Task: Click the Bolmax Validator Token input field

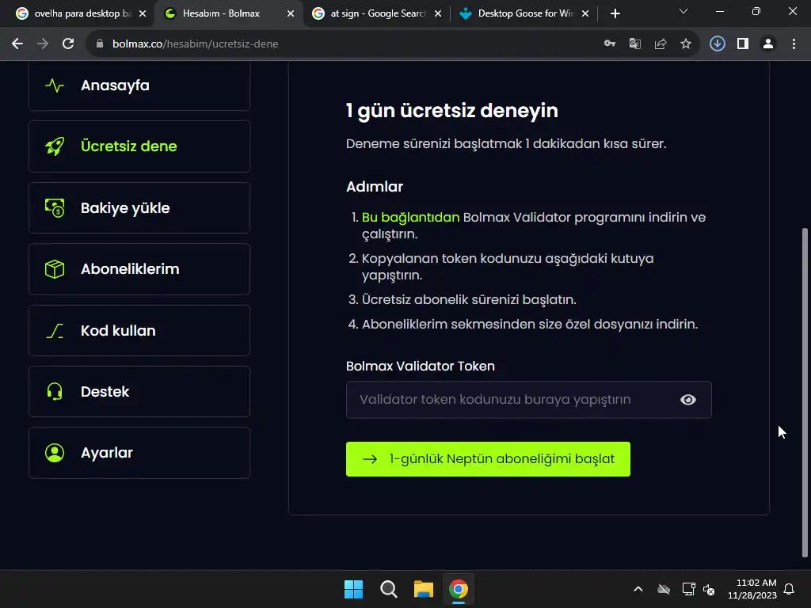Action: [x=528, y=400]
